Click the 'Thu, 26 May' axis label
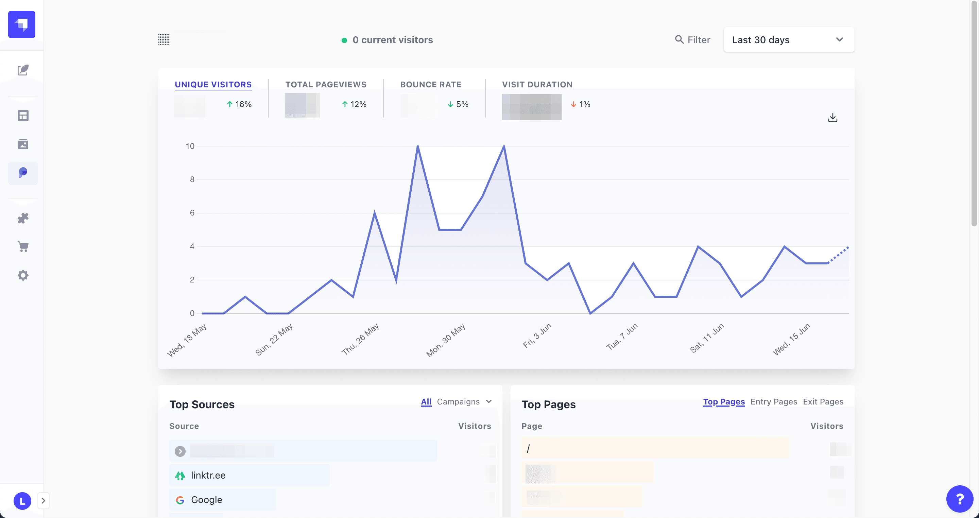Viewport: 979px width, 518px height. point(360,339)
